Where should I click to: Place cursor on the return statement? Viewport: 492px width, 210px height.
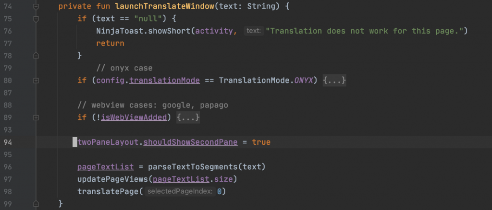pyautogui.click(x=110, y=43)
